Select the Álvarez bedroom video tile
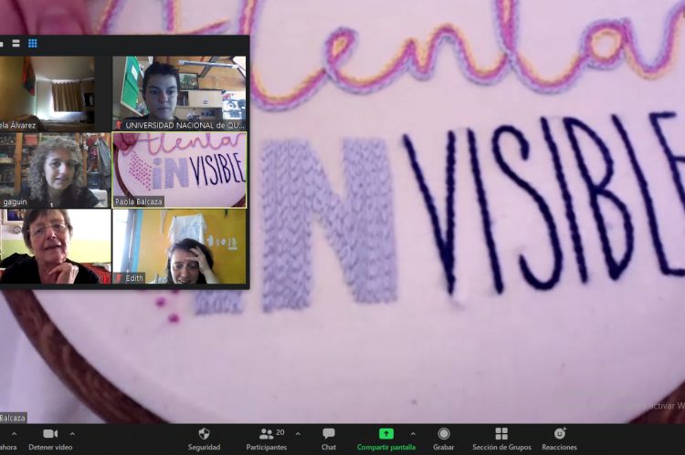 pos(50,92)
